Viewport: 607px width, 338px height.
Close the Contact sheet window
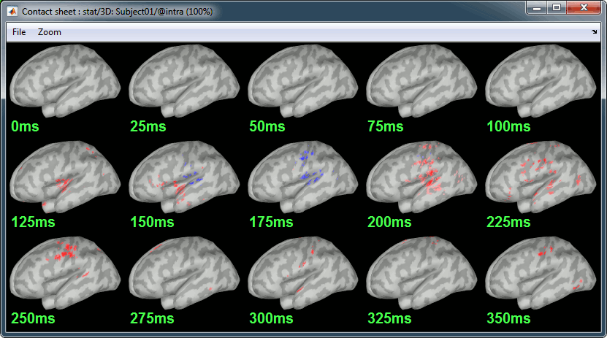click(582, 7)
